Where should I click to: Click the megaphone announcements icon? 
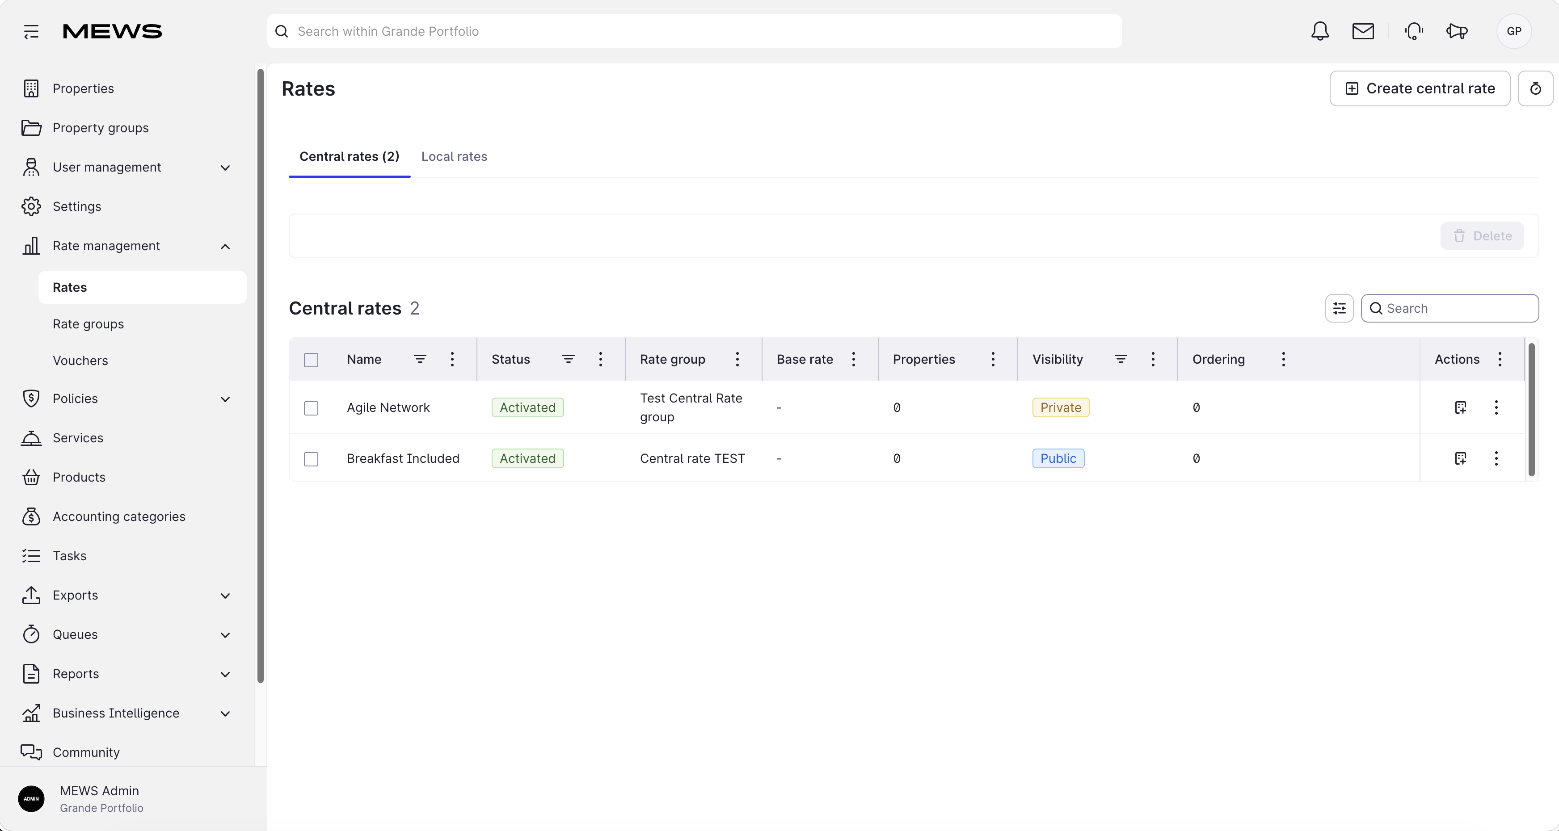pyautogui.click(x=1457, y=31)
